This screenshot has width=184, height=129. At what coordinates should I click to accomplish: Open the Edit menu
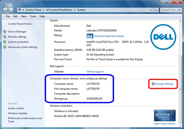[x=15, y=16]
